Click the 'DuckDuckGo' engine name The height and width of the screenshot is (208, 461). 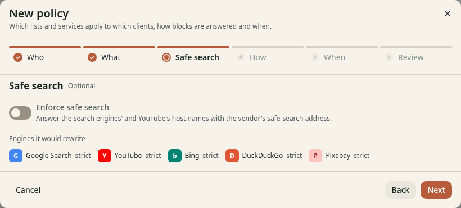click(263, 156)
